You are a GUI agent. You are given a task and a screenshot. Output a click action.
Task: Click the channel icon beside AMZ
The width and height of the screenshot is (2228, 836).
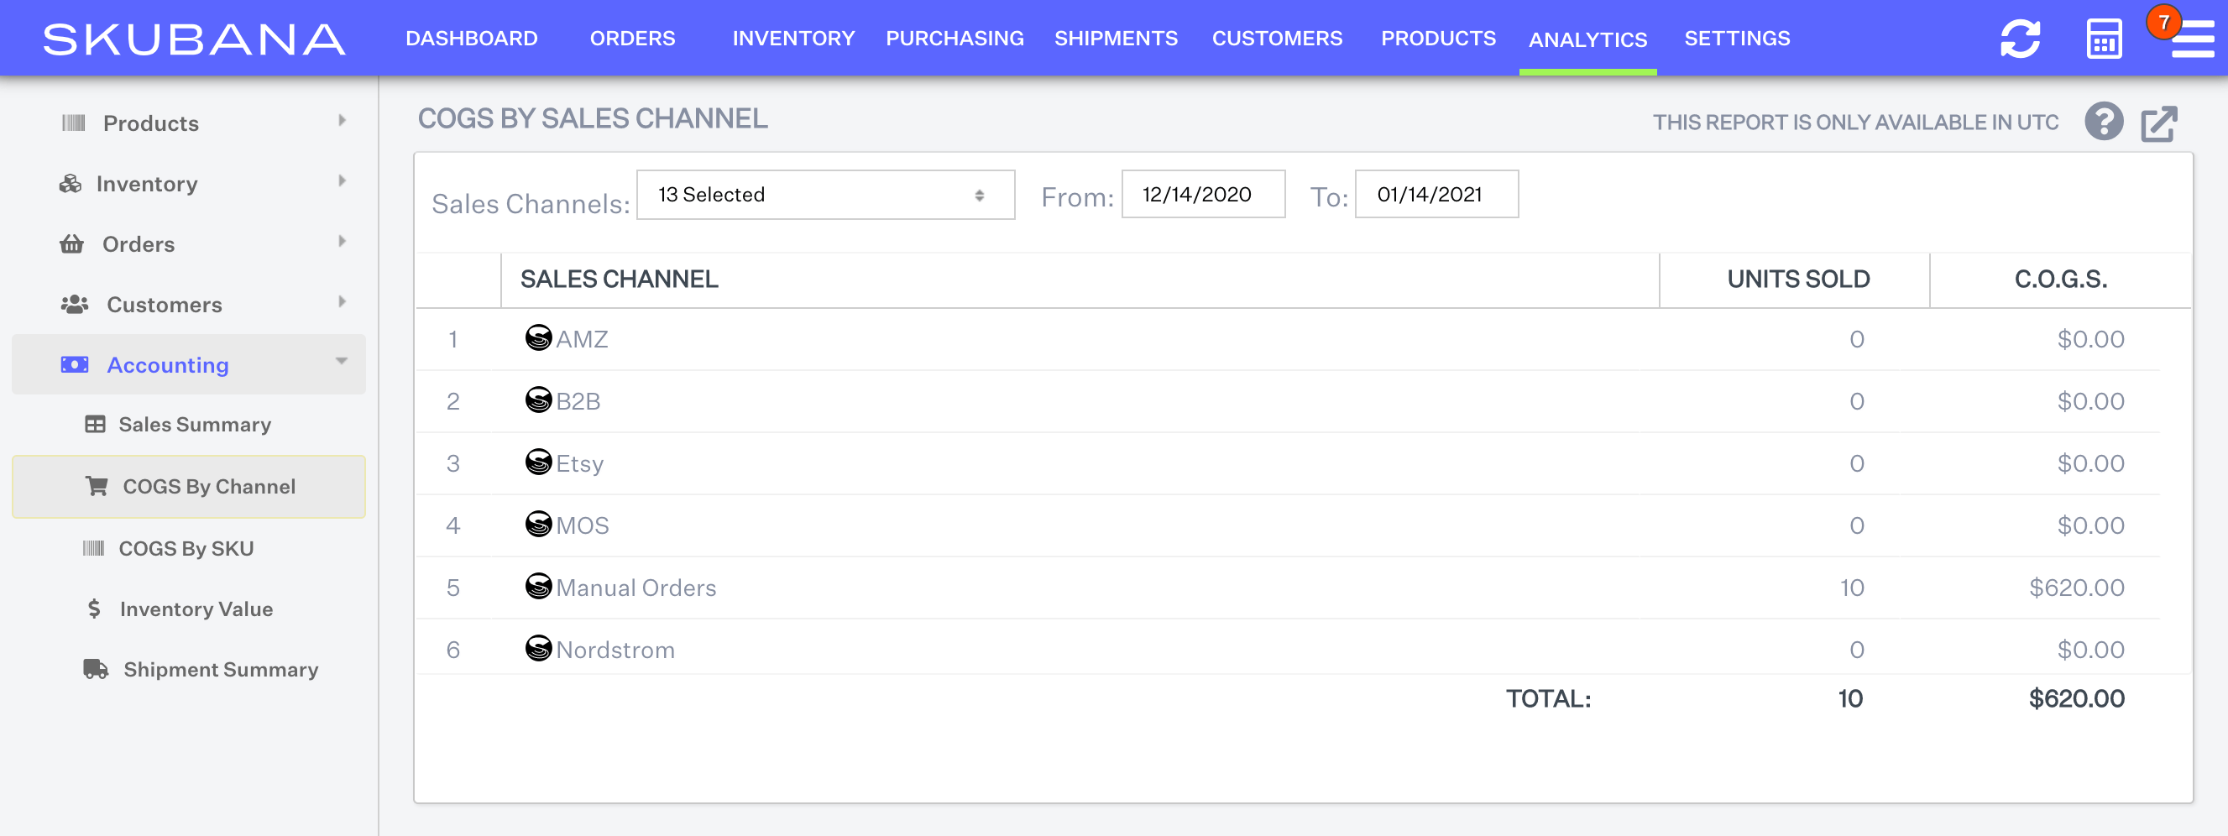[x=539, y=337]
